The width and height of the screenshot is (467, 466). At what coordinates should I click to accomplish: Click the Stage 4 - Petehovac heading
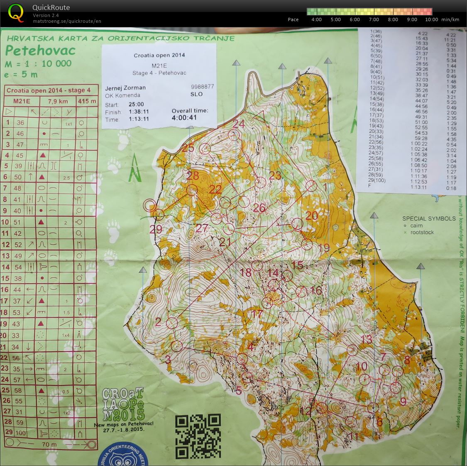[x=159, y=73]
